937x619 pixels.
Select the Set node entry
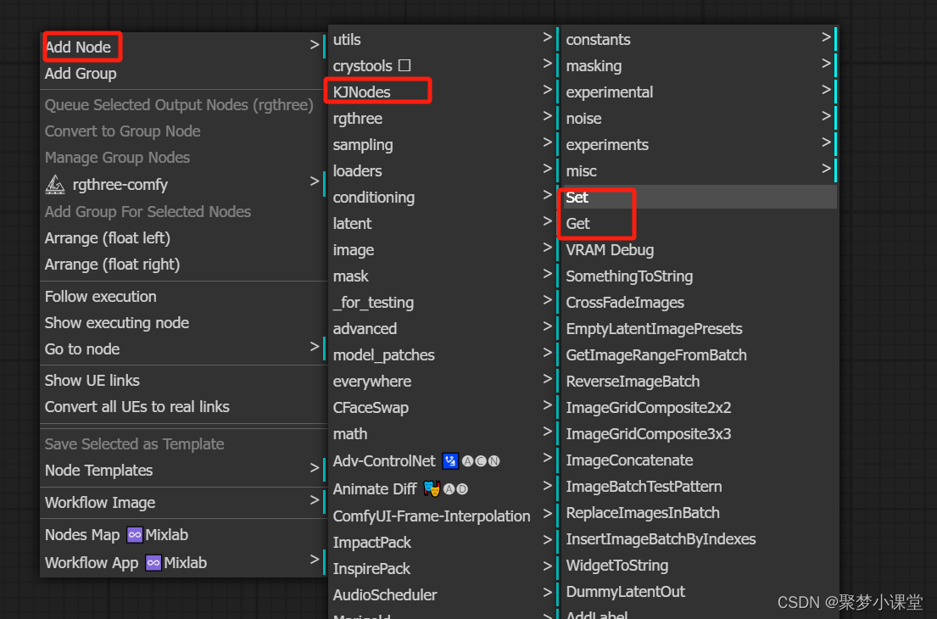(x=577, y=197)
